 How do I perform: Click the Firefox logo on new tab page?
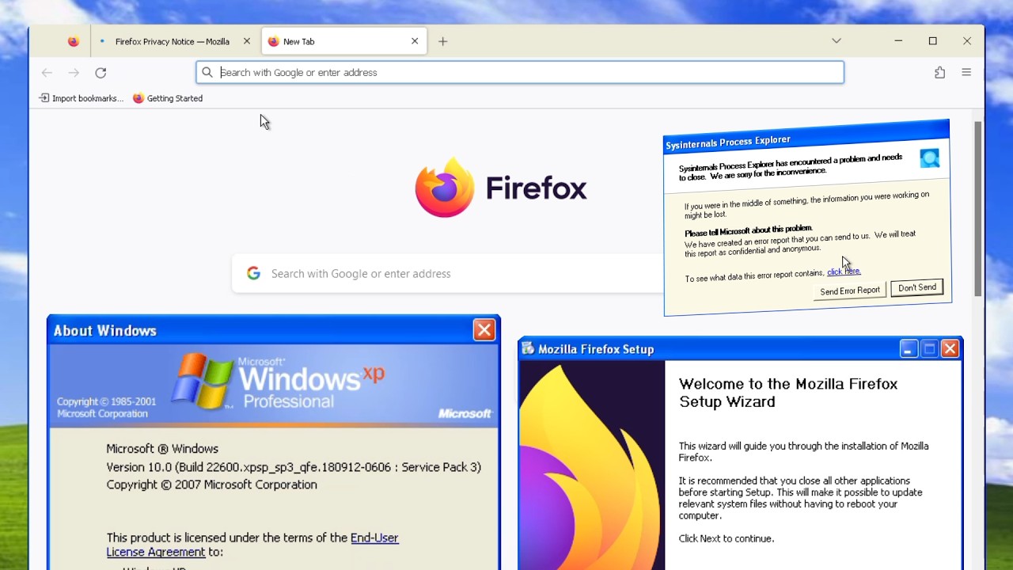[x=501, y=188]
